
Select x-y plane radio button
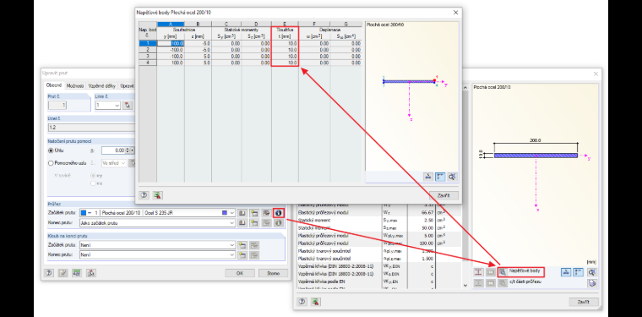93,175
